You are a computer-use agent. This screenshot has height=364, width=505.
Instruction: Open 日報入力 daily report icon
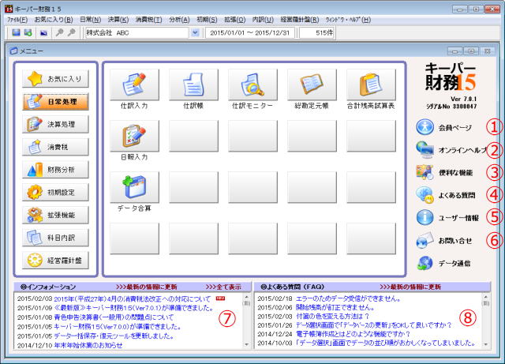coord(134,136)
